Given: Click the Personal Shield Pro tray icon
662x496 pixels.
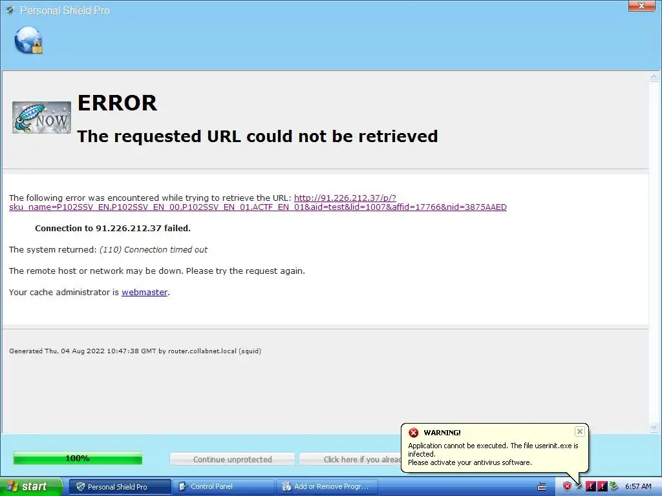Looking at the screenshot, I should (579, 486).
